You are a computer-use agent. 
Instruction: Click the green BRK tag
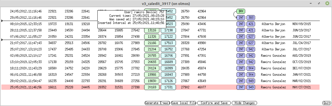pyautogui.click(x=241, y=11)
